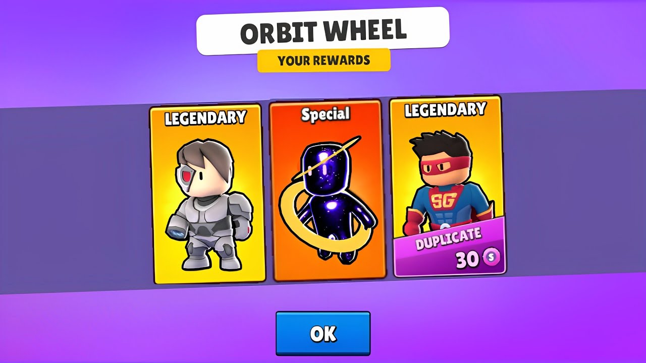Click the purple gem currency icon

pyautogui.click(x=490, y=258)
